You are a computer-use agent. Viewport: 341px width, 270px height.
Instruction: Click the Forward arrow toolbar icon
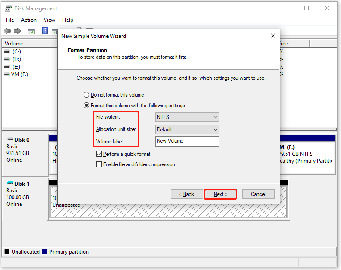17,31
